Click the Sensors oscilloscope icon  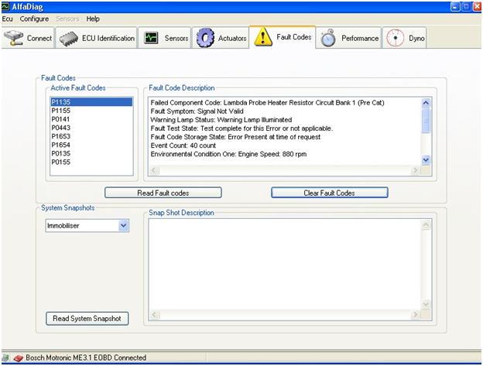coord(151,38)
